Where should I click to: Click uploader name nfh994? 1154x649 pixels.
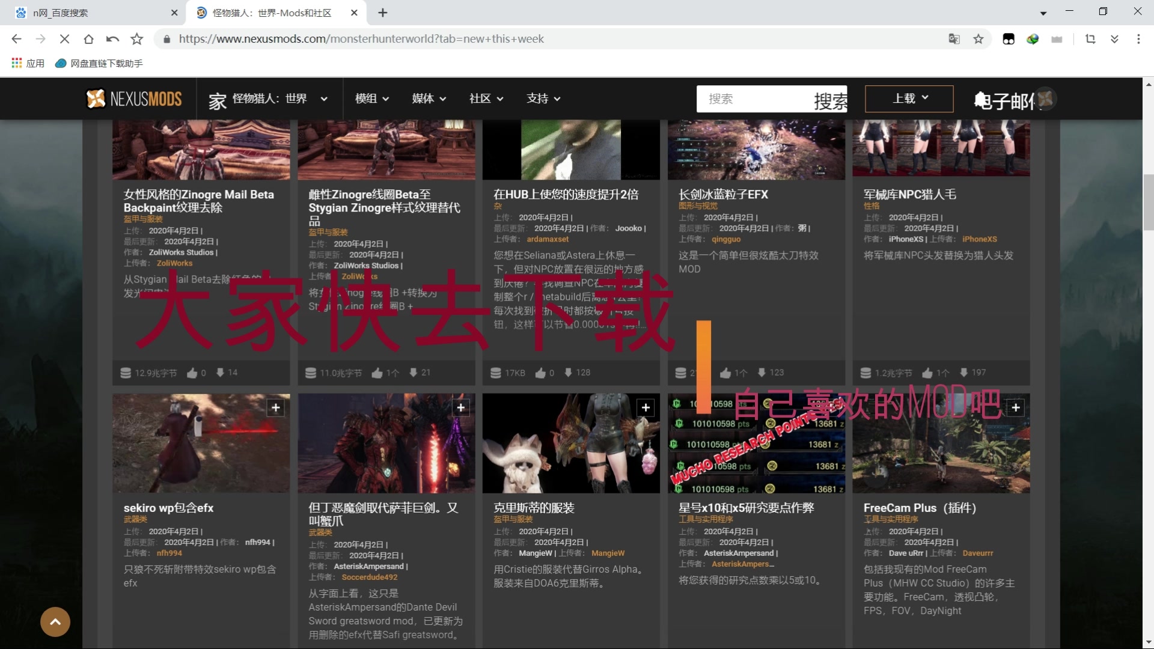(x=169, y=553)
